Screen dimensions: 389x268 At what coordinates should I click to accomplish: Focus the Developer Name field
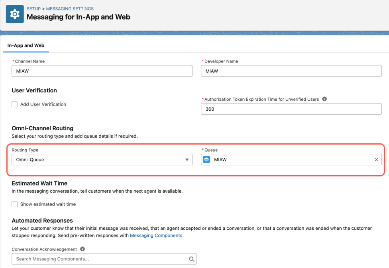coord(291,71)
